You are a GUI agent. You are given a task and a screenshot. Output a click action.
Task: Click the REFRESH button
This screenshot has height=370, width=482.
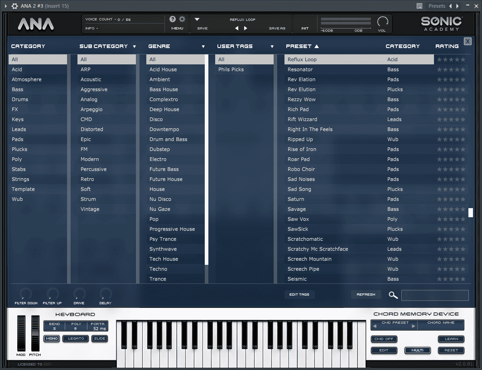[366, 295]
